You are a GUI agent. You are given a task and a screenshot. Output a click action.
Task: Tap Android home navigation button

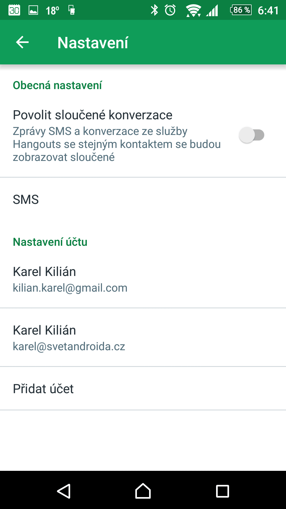pos(143,491)
